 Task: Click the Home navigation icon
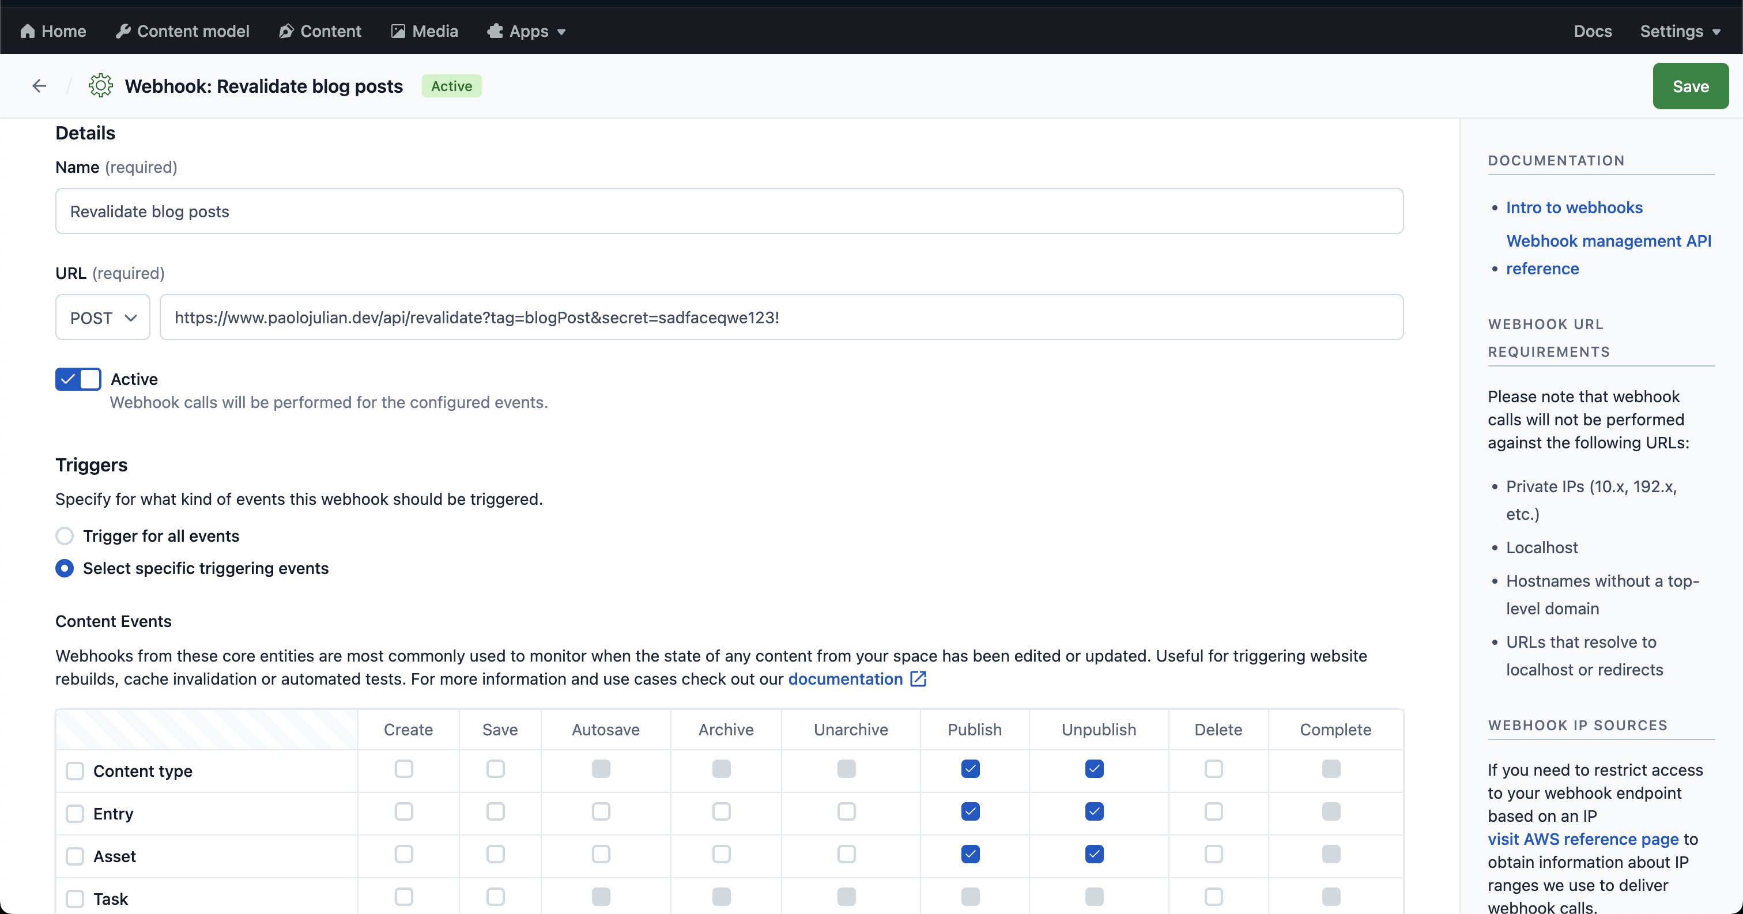click(x=27, y=30)
